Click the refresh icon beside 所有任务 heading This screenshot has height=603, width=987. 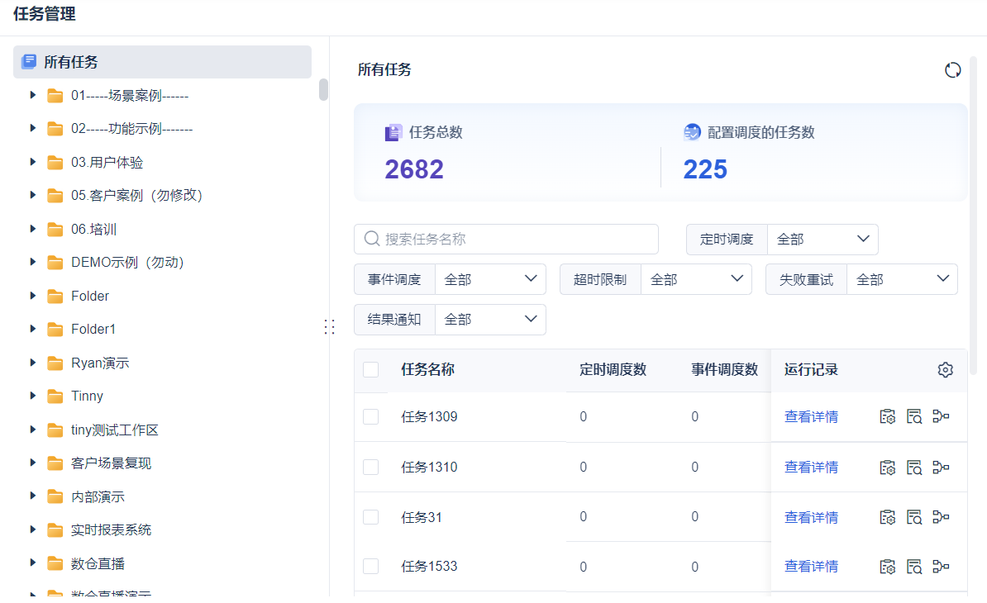click(x=952, y=70)
